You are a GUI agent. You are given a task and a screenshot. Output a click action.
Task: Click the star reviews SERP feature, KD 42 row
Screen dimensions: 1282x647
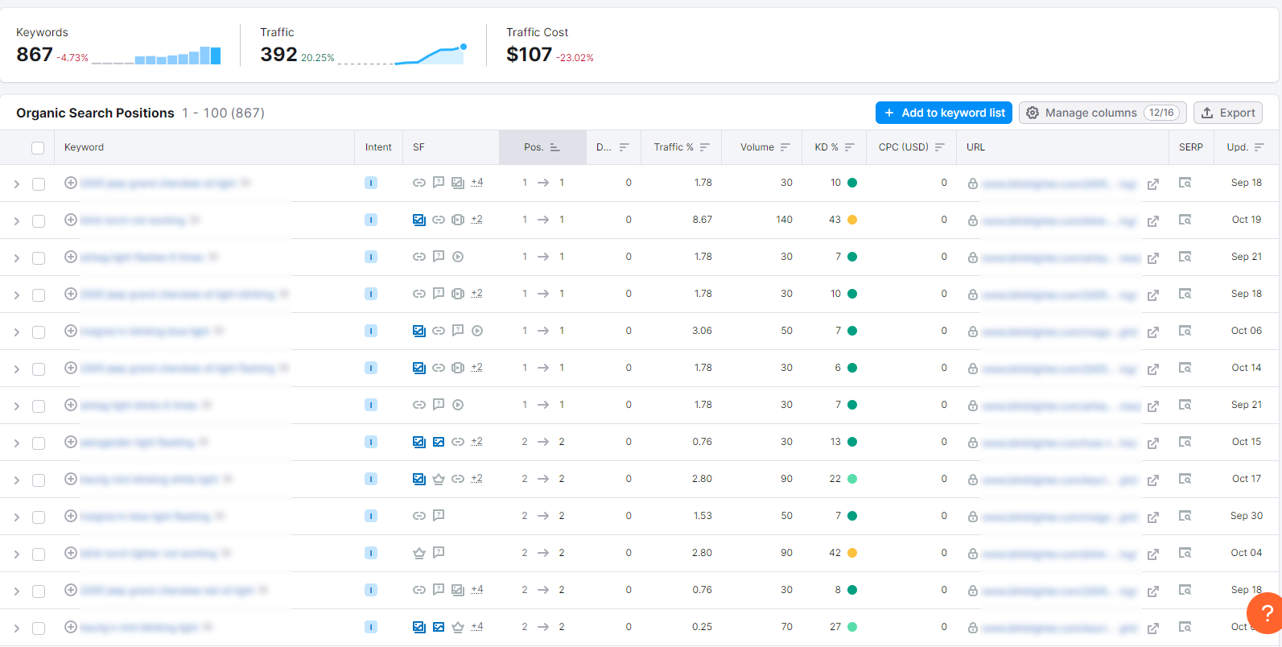pyautogui.click(x=419, y=553)
